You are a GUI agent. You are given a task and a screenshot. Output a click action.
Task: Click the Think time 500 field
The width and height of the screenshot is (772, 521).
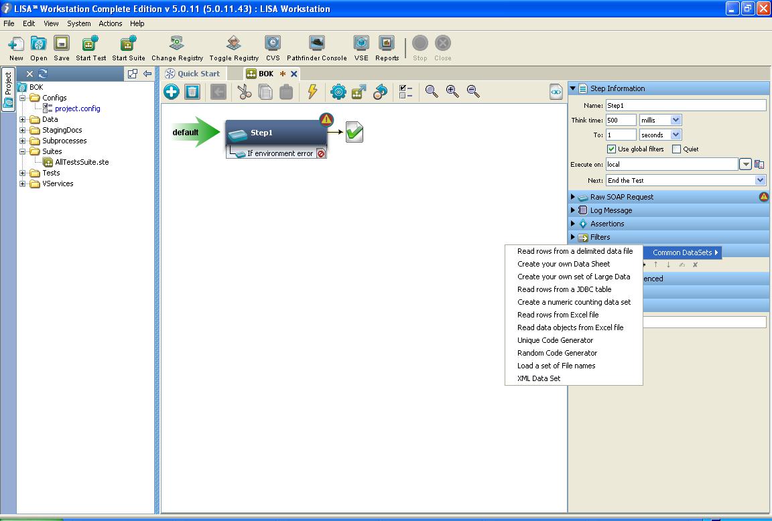coord(621,120)
